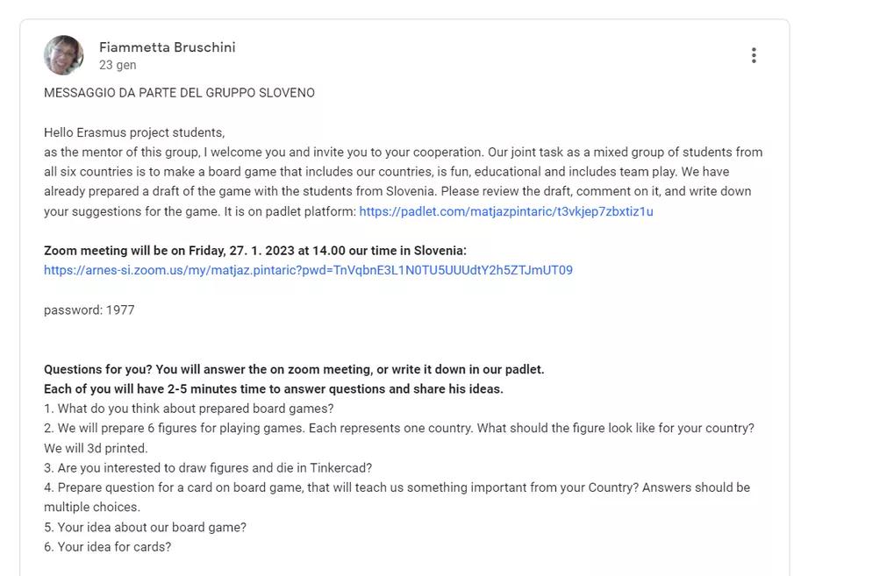Open the arnes-si Zoom meeting link
Viewport: 894px width, 576px height.
[x=308, y=270]
